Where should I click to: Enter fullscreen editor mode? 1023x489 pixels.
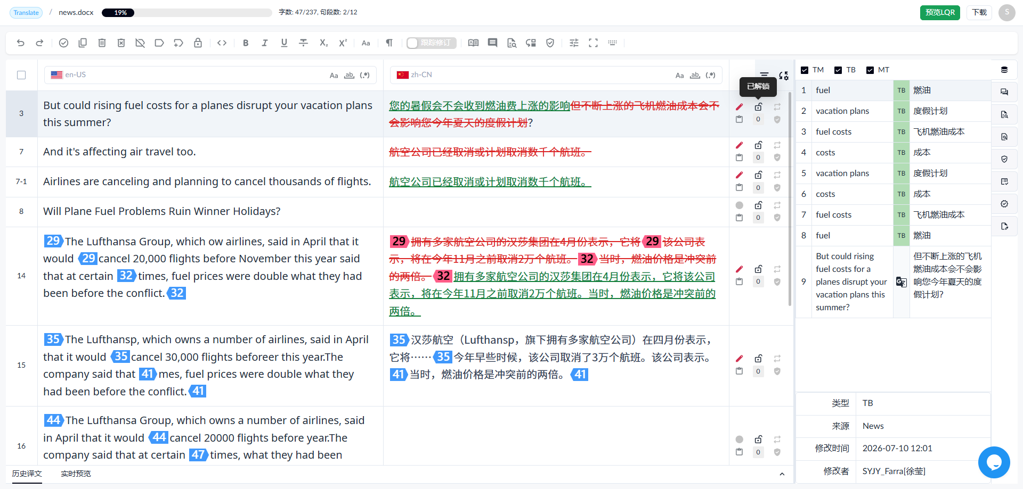point(593,43)
